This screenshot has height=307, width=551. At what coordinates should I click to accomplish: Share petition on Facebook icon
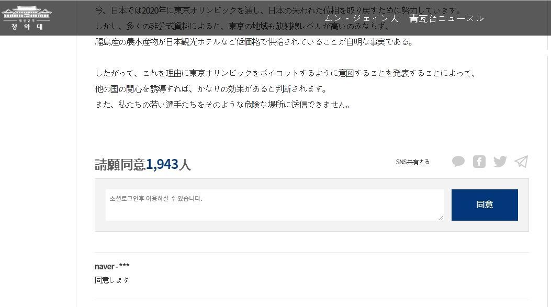(x=479, y=162)
